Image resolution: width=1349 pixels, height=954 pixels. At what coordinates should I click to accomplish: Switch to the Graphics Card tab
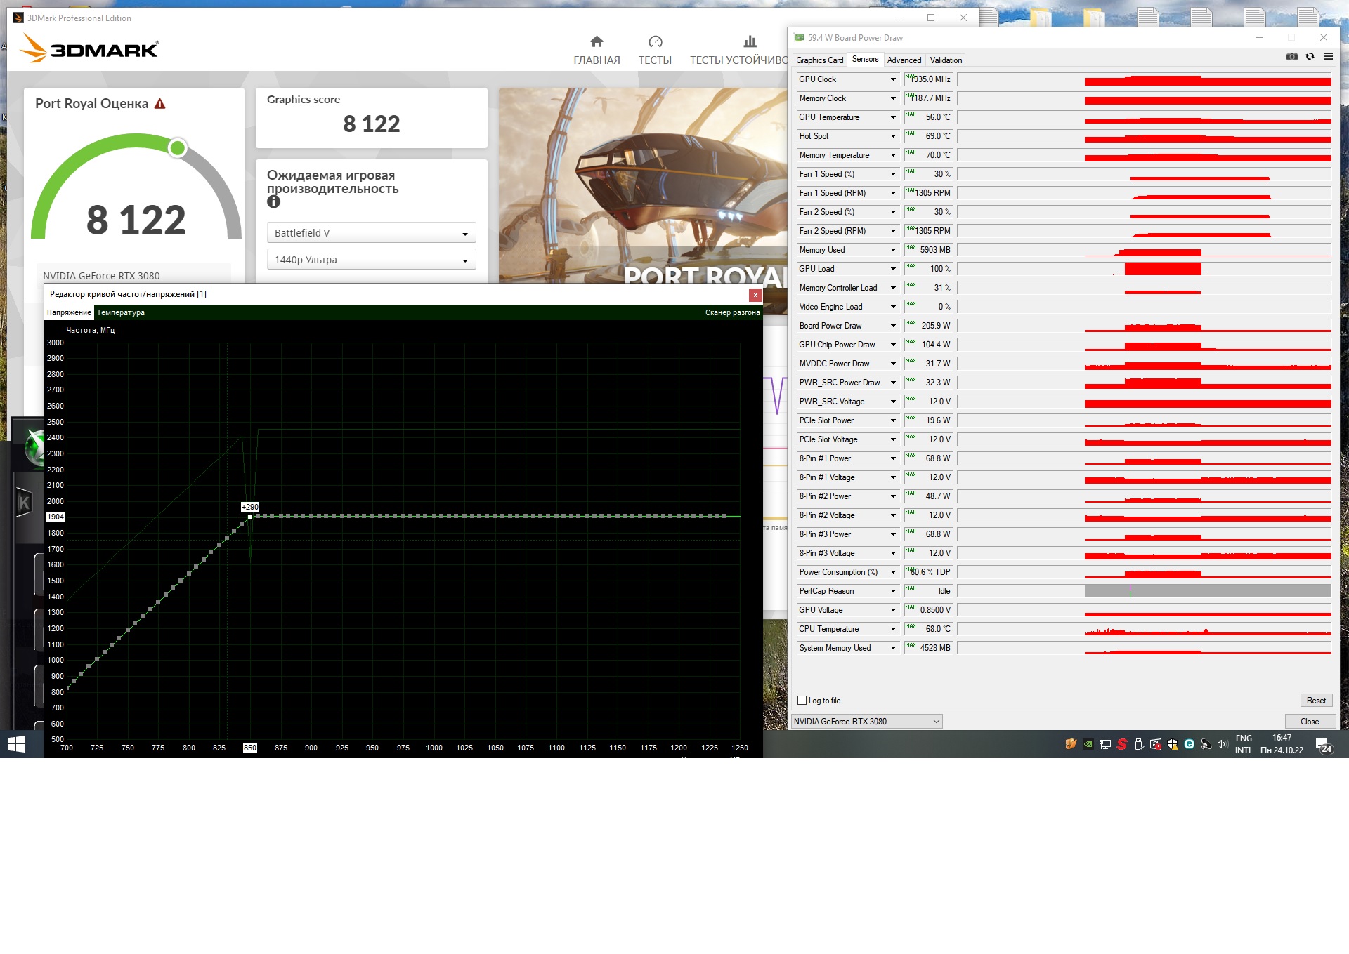tap(819, 60)
